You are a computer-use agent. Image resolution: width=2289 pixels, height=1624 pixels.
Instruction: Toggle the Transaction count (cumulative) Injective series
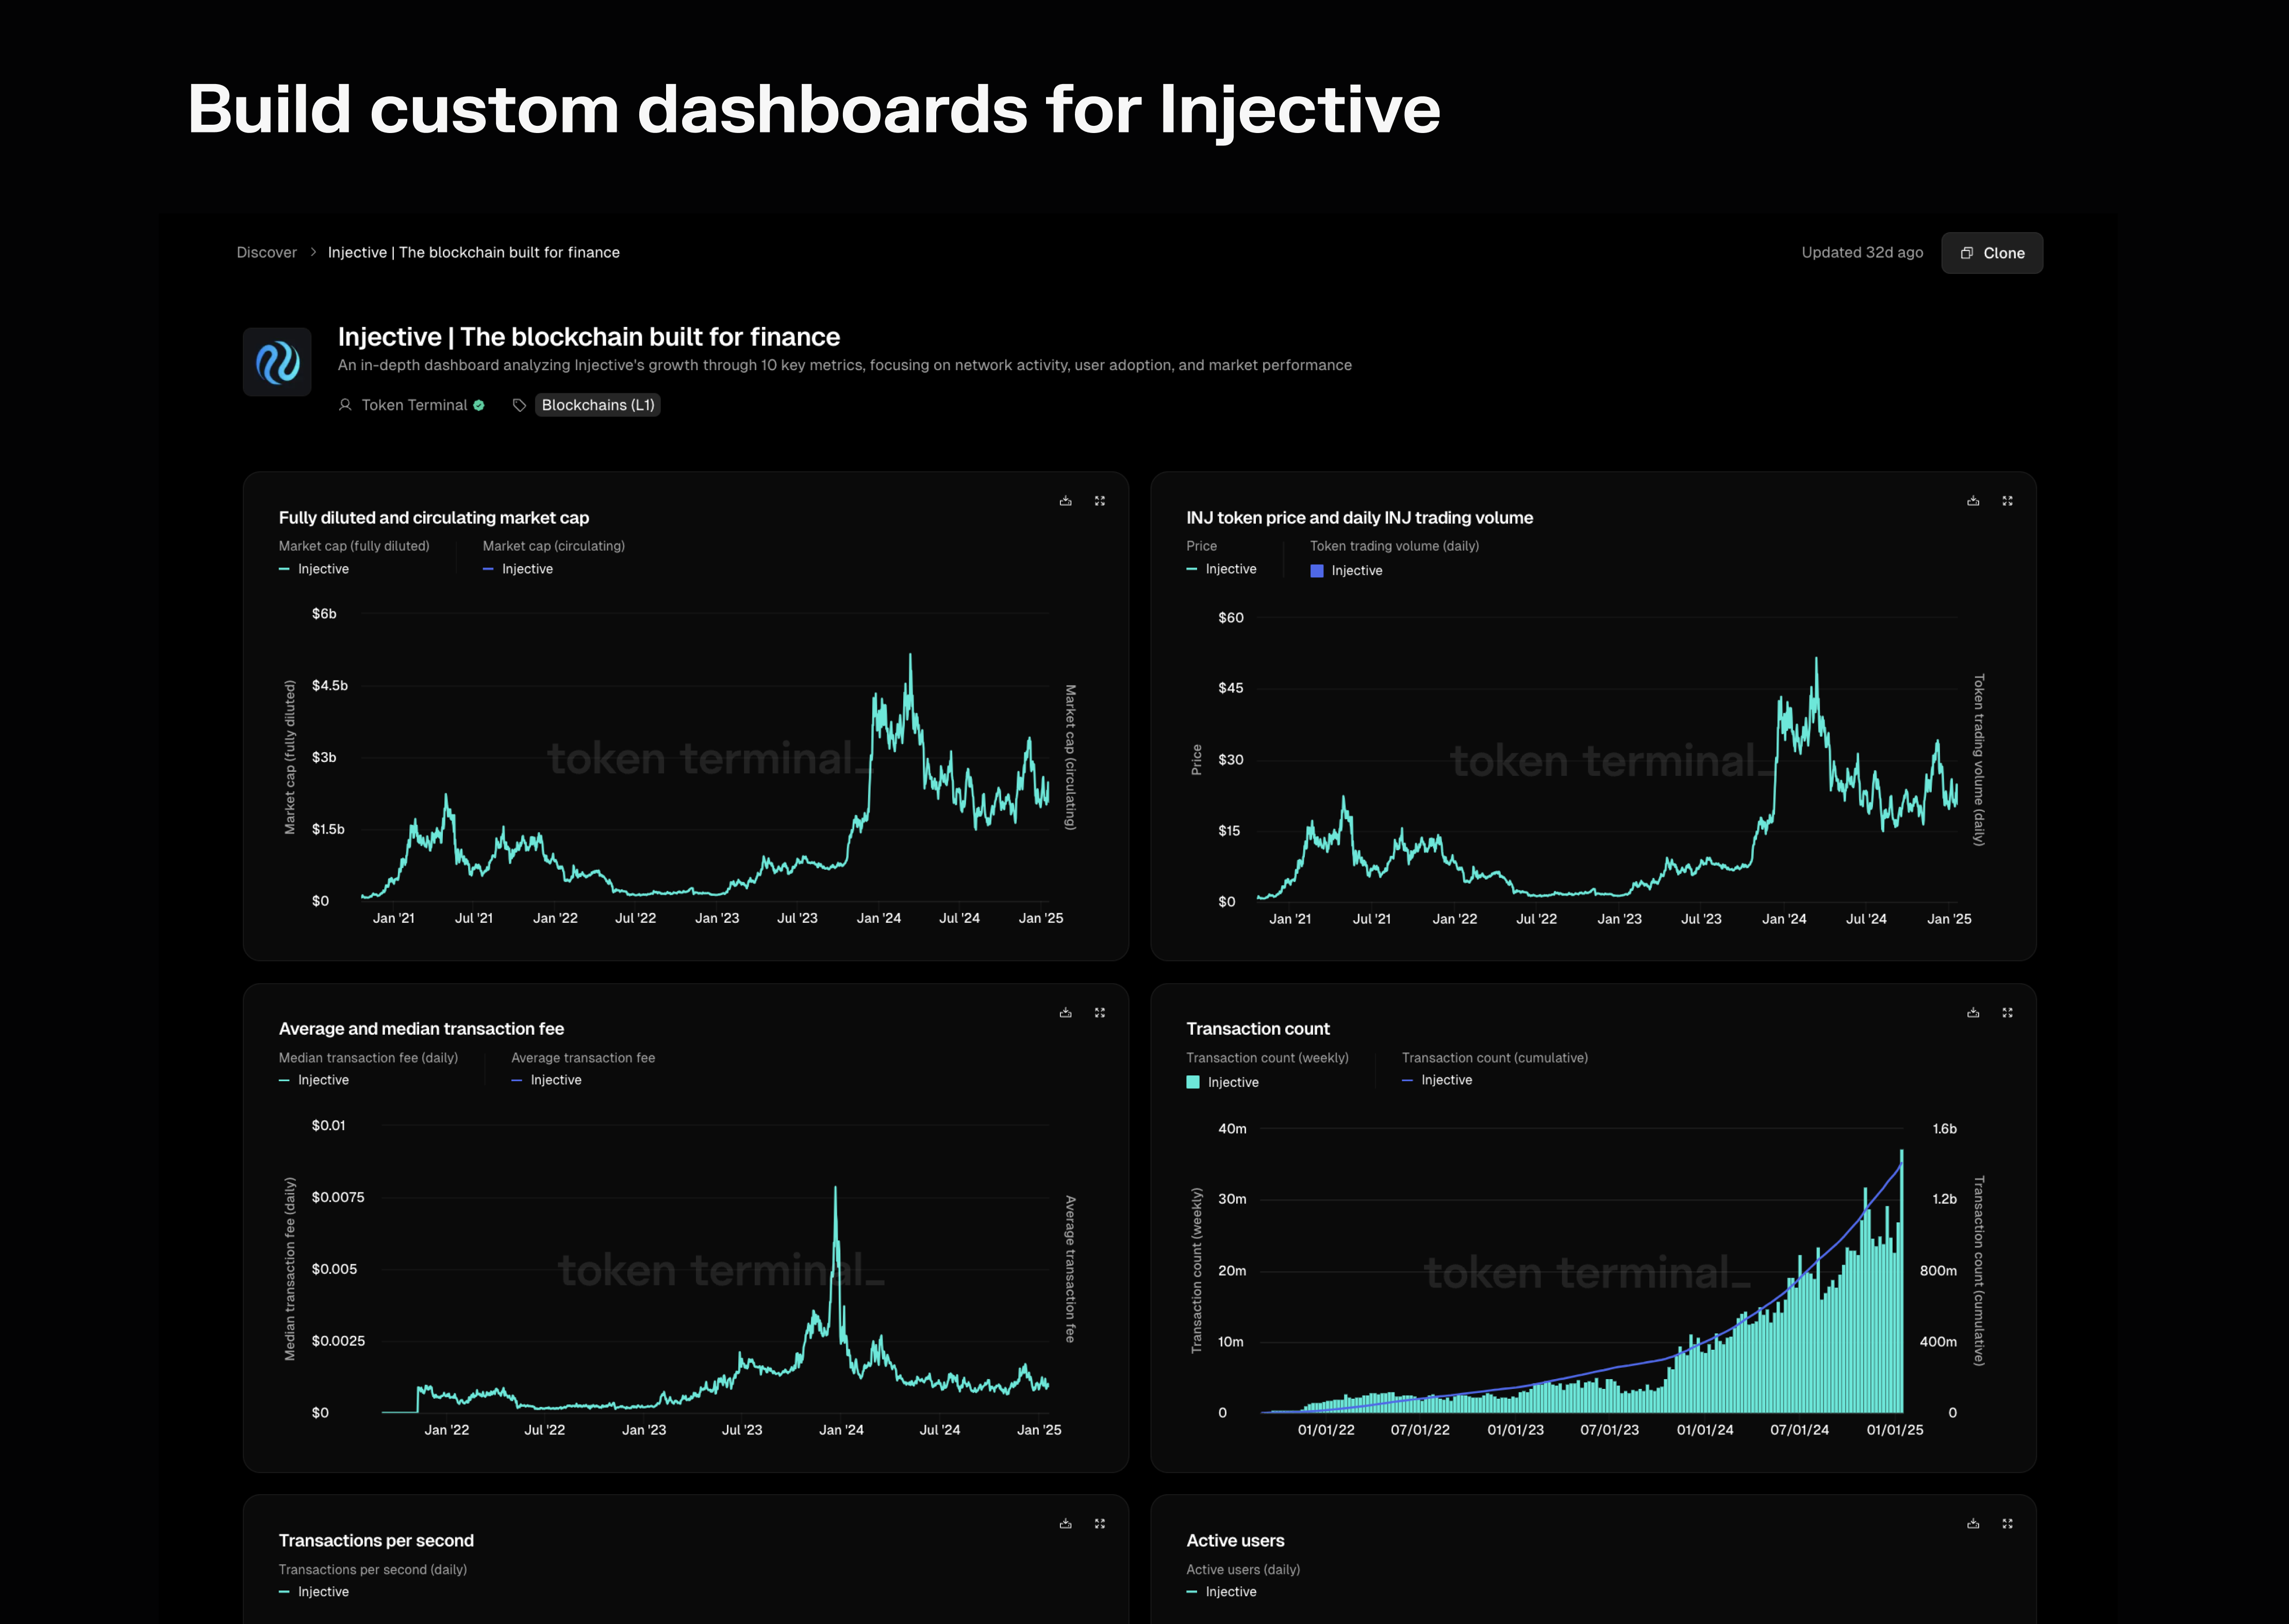tap(1446, 1080)
